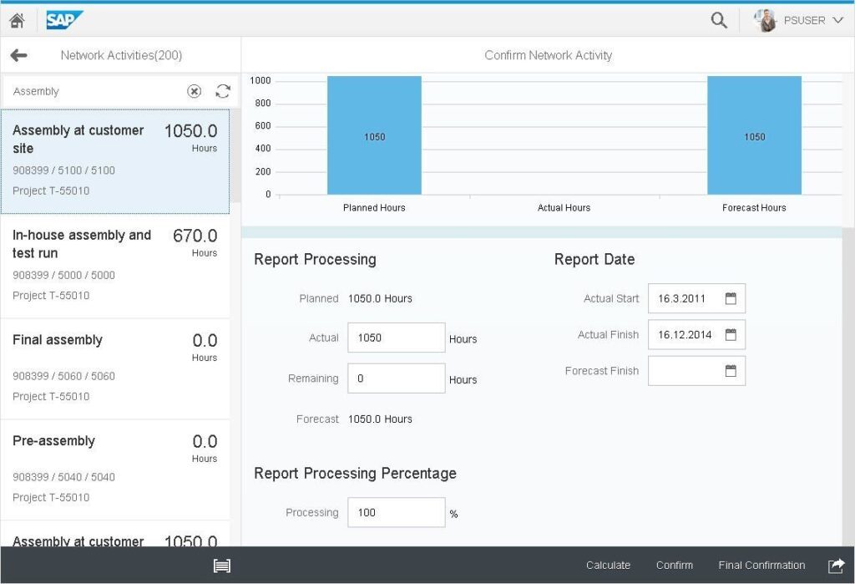855x584 pixels.
Task: Open search with magnifier icon
Action: pyautogui.click(x=718, y=21)
